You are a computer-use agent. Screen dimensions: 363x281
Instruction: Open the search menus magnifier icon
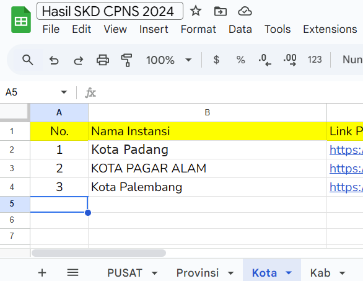(x=27, y=60)
